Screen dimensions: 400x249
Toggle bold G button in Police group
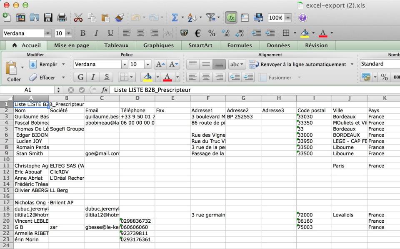80,77
